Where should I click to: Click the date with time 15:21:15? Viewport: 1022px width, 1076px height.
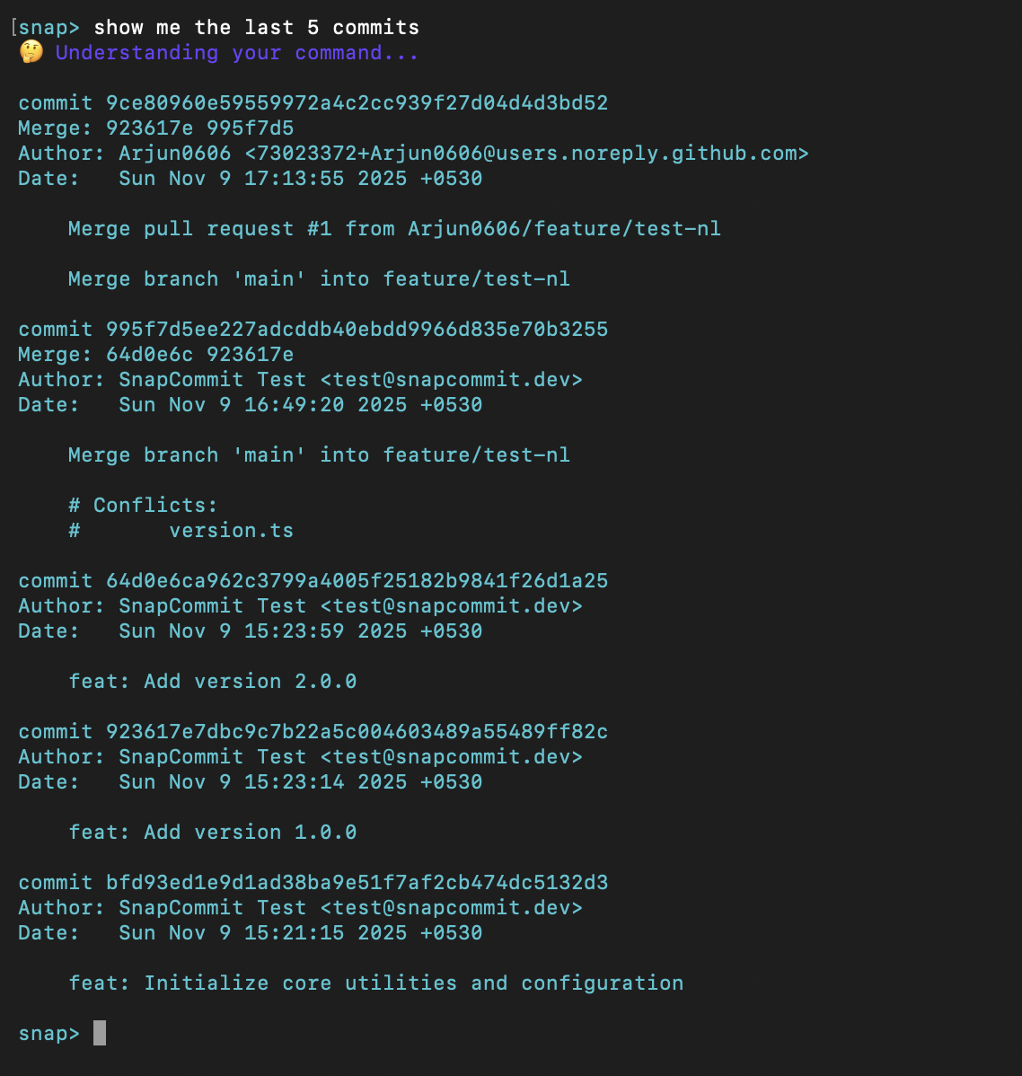pos(300,932)
